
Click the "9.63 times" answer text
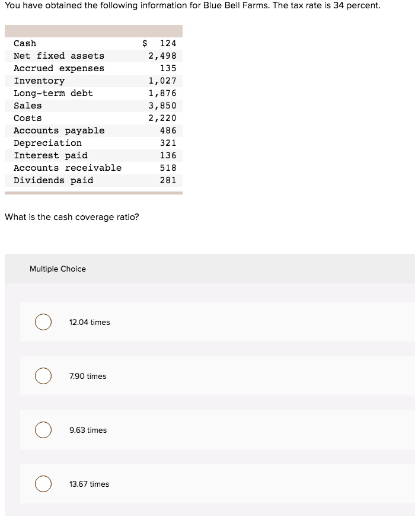pyautogui.click(x=88, y=430)
